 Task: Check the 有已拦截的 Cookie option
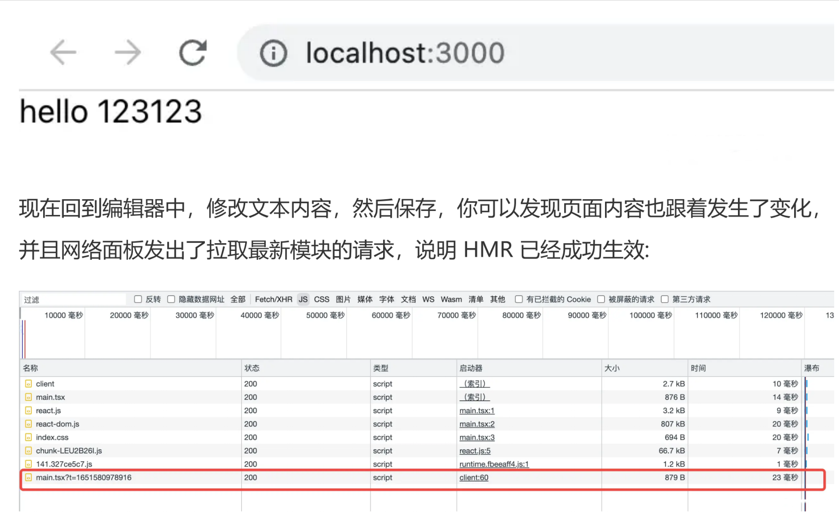(x=519, y=299)
